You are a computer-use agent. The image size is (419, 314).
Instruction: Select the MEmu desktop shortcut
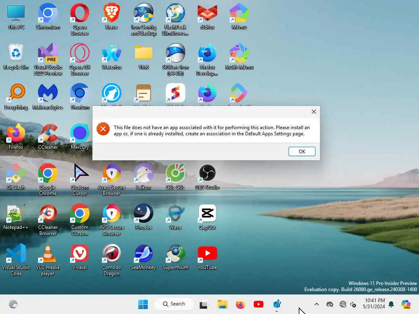click(239, 16)
